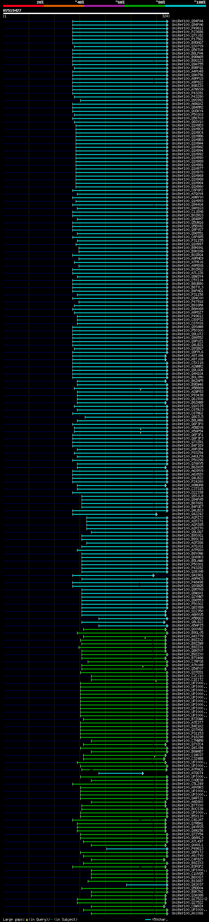Select the UniRef100_Q944U4 label
Image resolution: width=209 pixels, height=922 pixels.
click(x=187, y=205)
